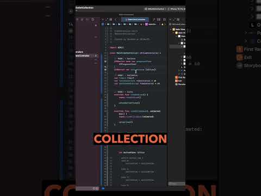261x196 pixels.
Task: Click the yellow warning triangle icon
Action: point(163,24)
